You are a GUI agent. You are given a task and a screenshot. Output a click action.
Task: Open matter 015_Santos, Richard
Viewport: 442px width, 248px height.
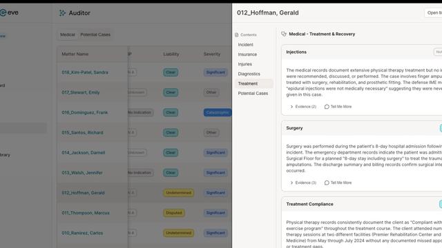[x=82, y=132]
